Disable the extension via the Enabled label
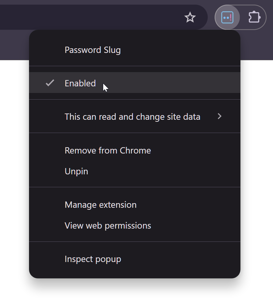The width and height of the screenshot is (273, 307). (x=80, y=83)
